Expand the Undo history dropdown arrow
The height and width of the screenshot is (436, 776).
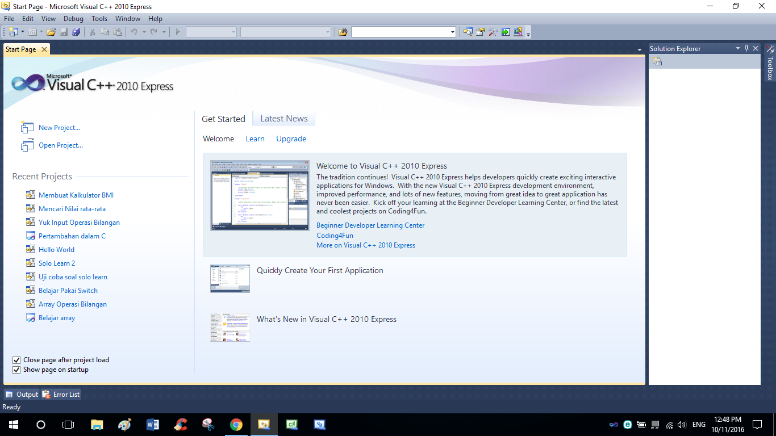(x=144, y=32)
